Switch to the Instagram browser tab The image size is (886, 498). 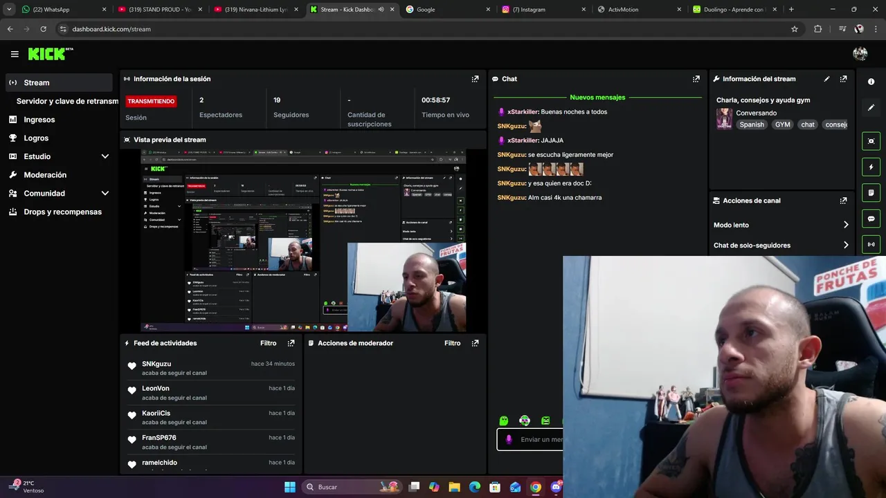(x=543, y=10)
